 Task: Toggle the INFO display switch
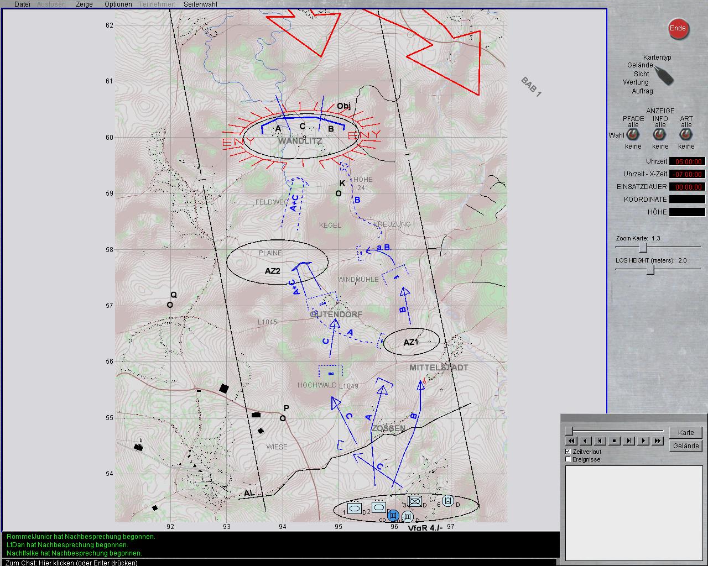tap(660, 135)
